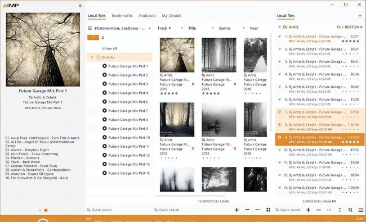Switch to Podcasts tab
Screen dimensions: 366x222
(x=147, y=16)
